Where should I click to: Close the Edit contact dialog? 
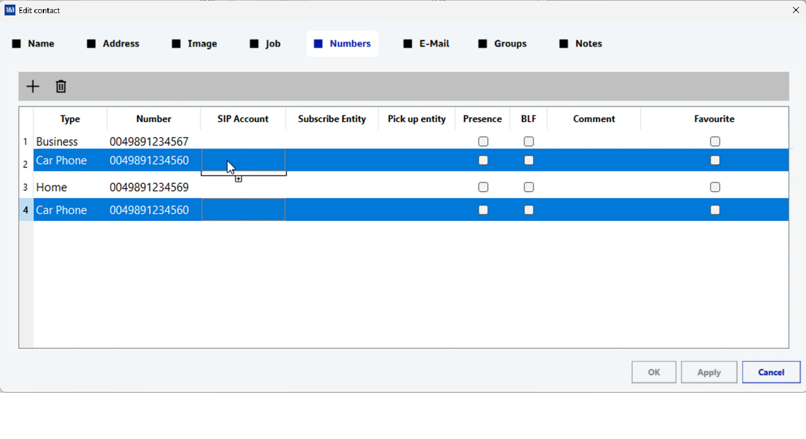[x=796, y=10]
